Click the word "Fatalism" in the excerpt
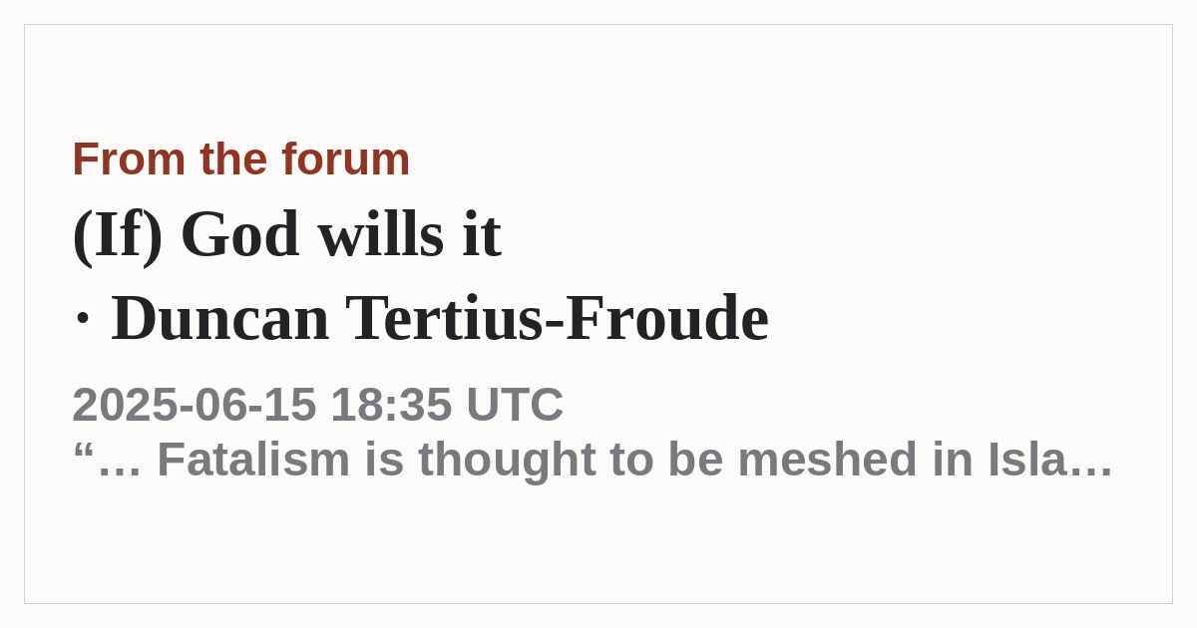Screen dimensions: 1197x628 tap(253, 460)
